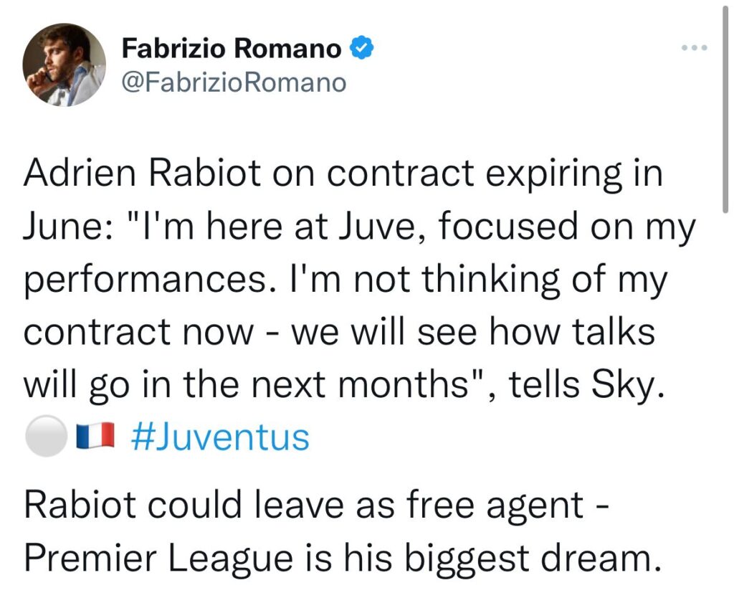Screen dimensions: 734x598
Task: Click the phrase contract expiring in June
Action: coord(495,172)
